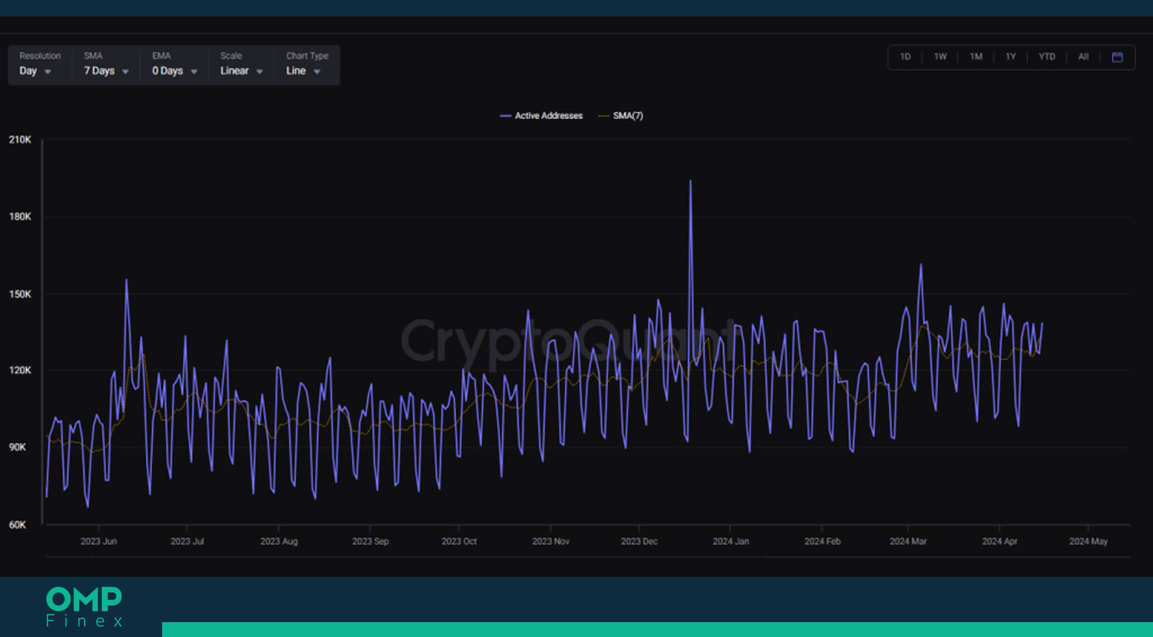Open the calendar date picker icon
Image resolution: width=1153 pixels, height=637 pixels.
pyautogui.click(x=1117, y=57)
